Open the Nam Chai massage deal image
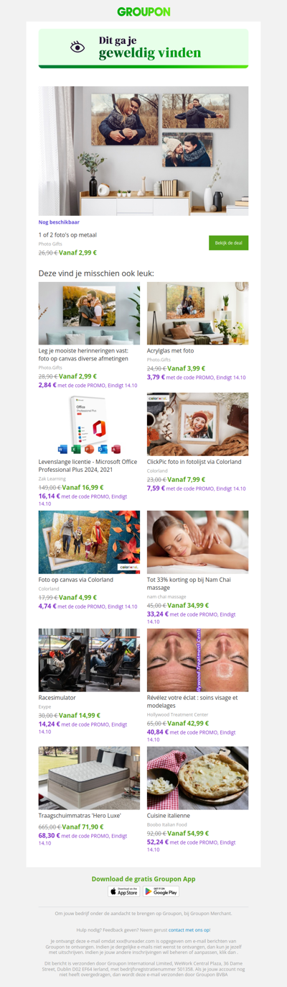The height and width of the screenshot is (987, 287). tap(197, 542)
